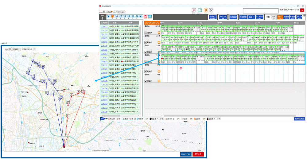
Task: Go to the next week arrow
Action: (x=141, y=17)
